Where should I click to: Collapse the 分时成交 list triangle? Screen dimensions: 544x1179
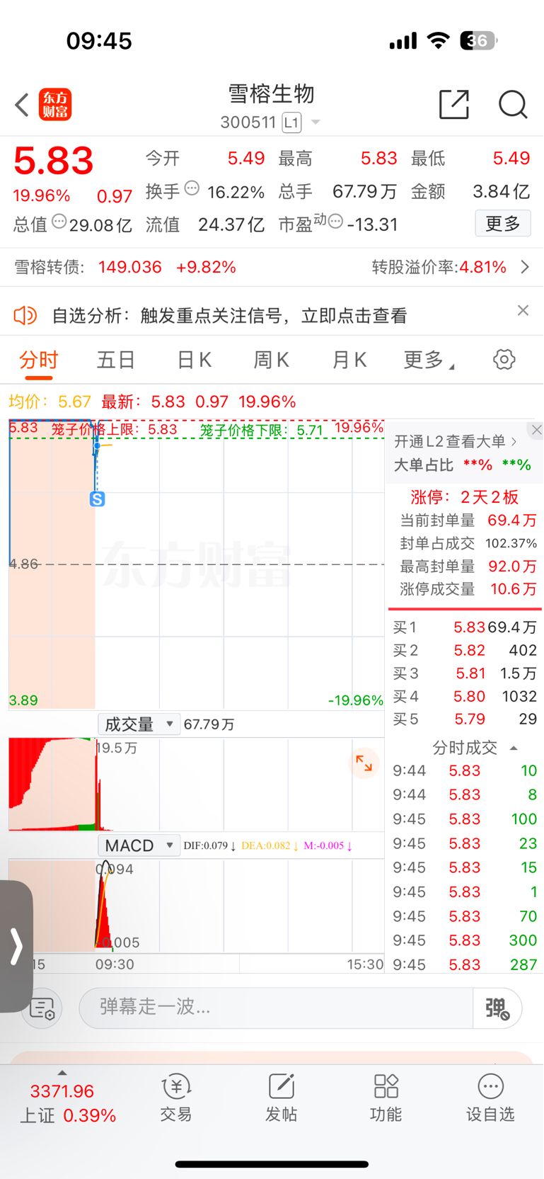[514, 748]
